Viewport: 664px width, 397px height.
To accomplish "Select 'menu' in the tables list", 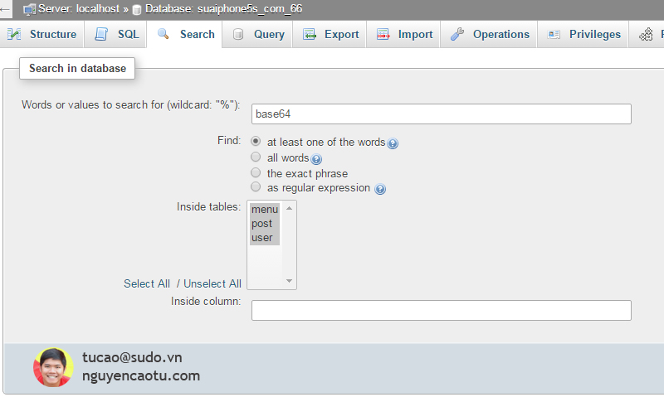I will point(265,210).
